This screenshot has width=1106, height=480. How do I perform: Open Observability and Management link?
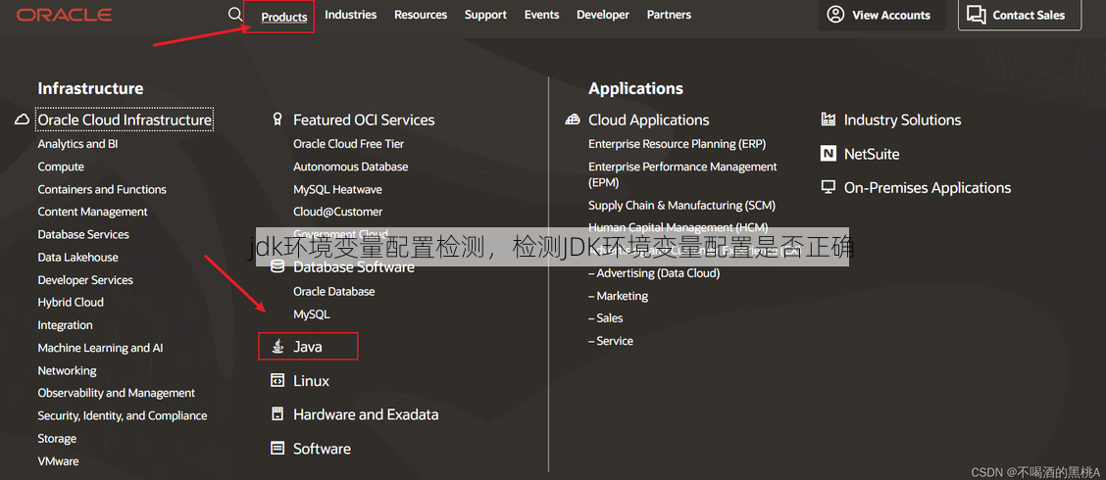117,393
